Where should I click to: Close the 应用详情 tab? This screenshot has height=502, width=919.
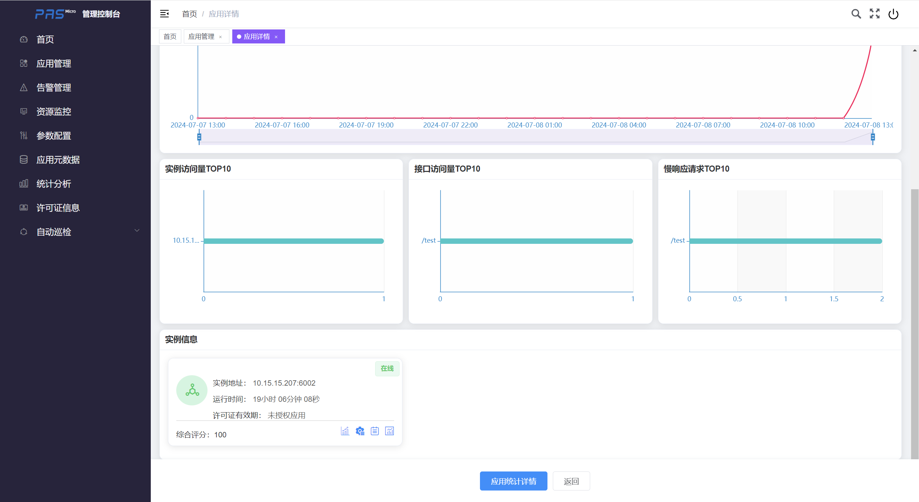pos(276,37)
